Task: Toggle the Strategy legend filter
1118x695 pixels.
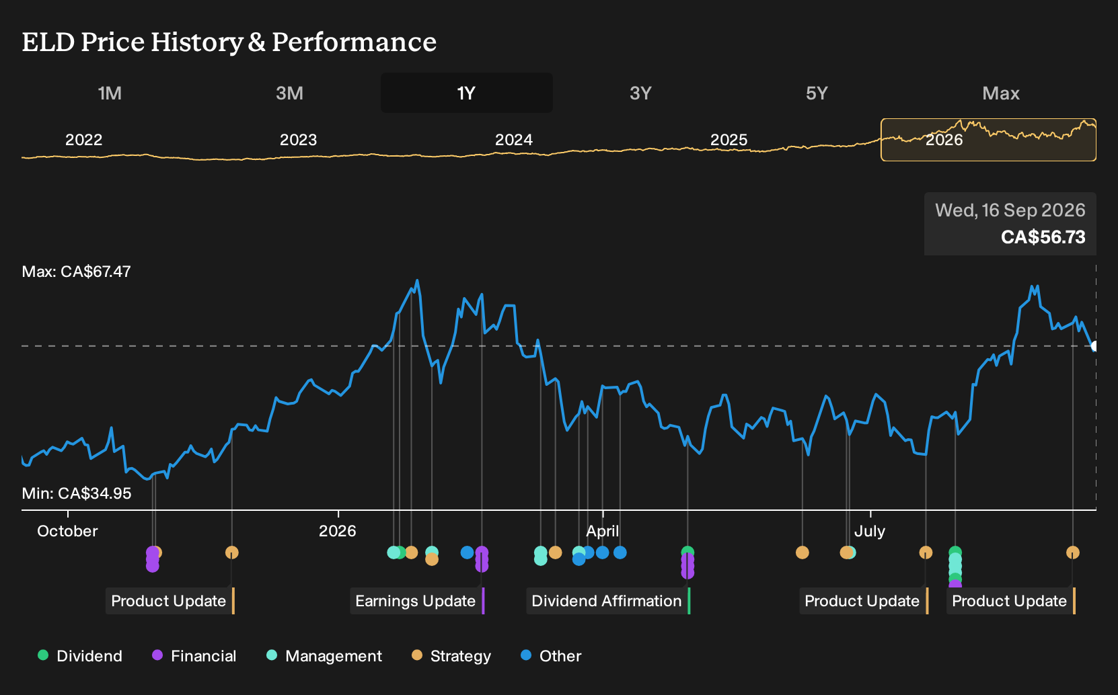Action: pos(451,655)
